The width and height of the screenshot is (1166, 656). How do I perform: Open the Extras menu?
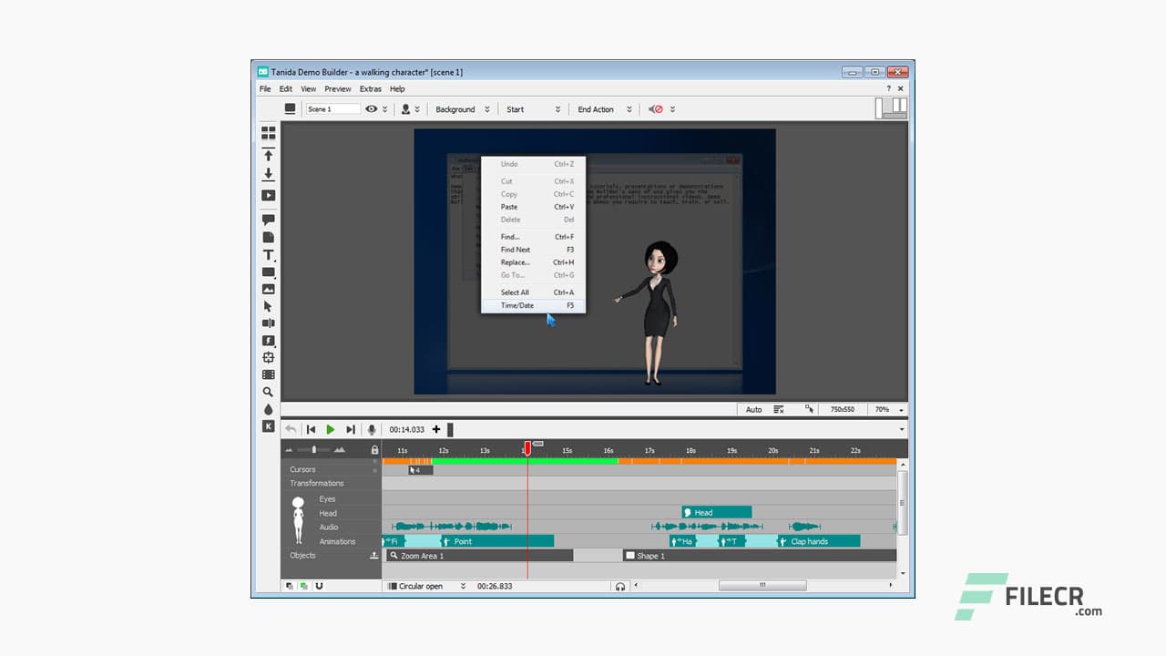(370, 88)
